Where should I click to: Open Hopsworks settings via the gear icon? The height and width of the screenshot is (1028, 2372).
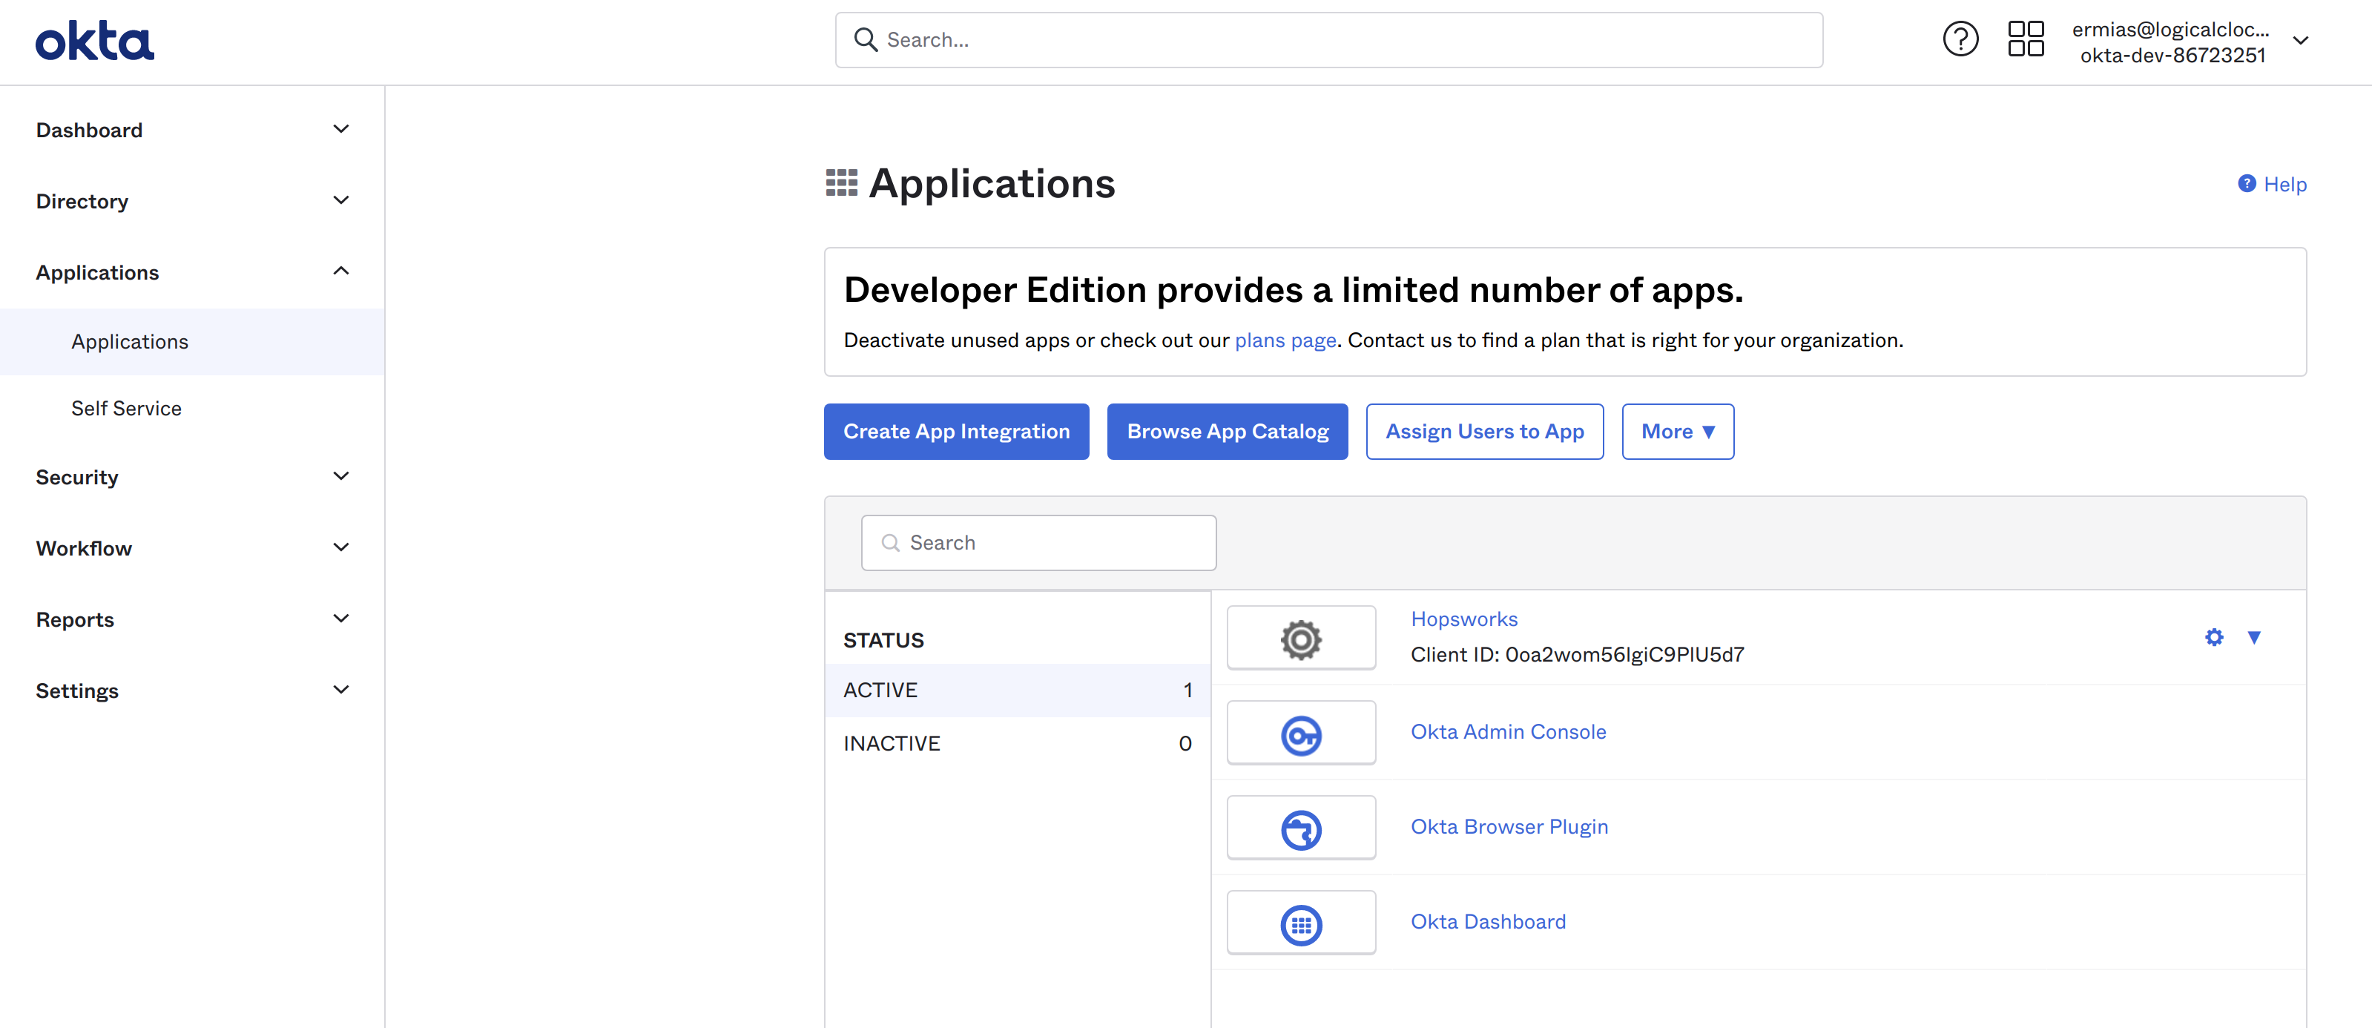2213,636
